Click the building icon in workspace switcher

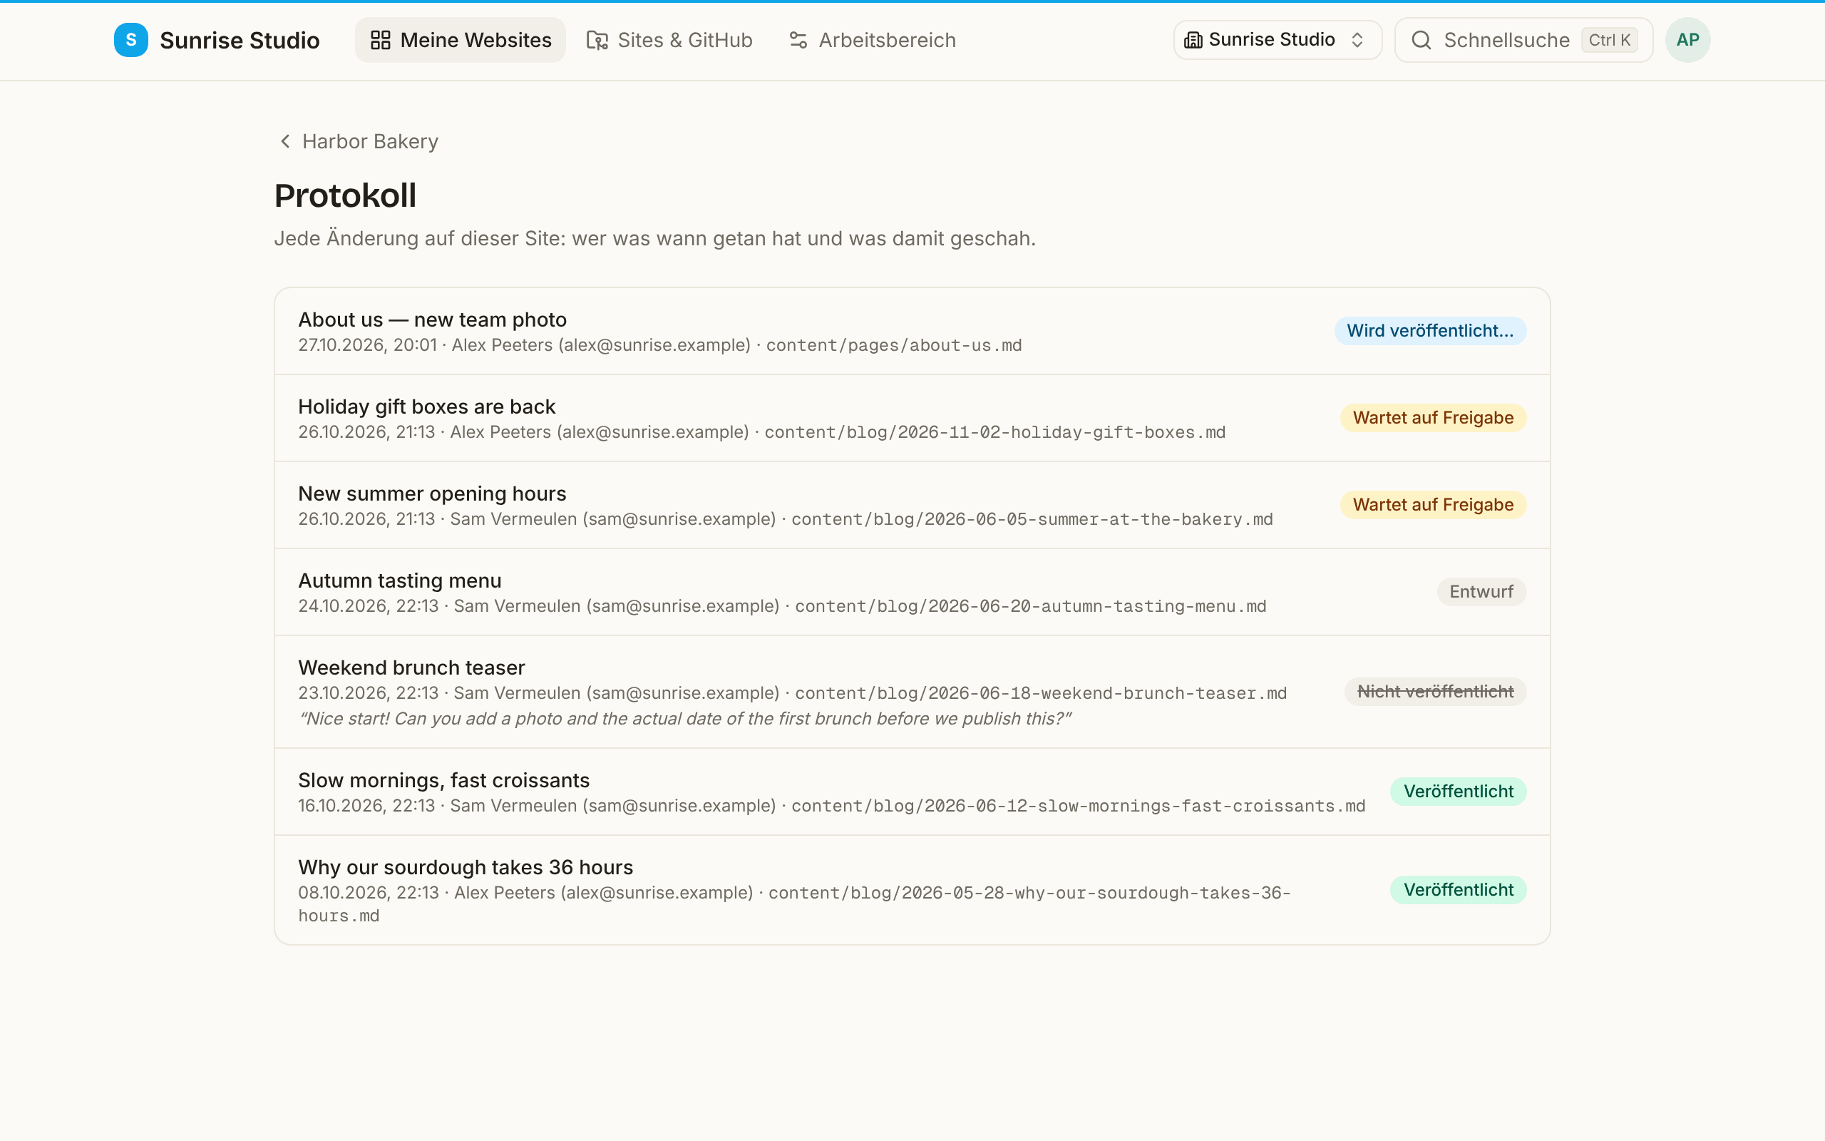[1193, 40]
